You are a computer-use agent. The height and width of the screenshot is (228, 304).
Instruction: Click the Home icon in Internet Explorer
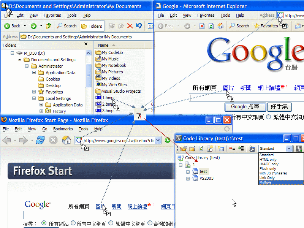coord(220,26)
